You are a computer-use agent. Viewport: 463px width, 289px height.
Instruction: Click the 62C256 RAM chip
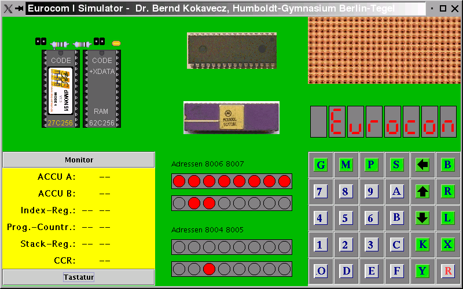pos(101,88)
